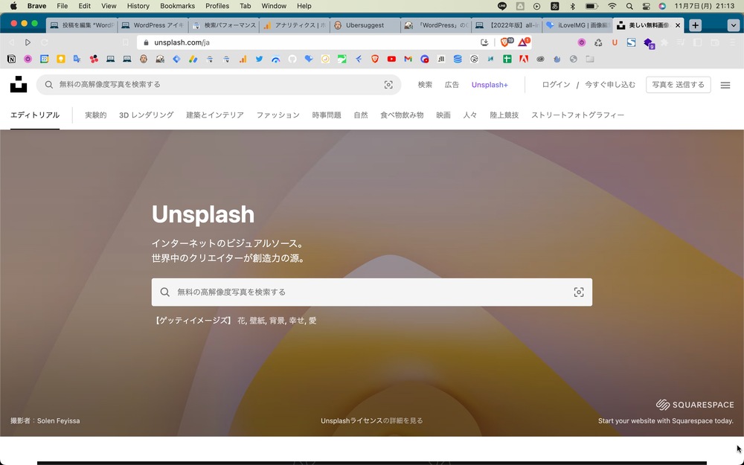Focus the top header search field
744x465 pixels.
point(219,85)
